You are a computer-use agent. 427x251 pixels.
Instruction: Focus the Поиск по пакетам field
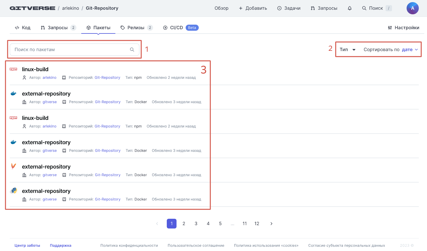tap(75, 50)
